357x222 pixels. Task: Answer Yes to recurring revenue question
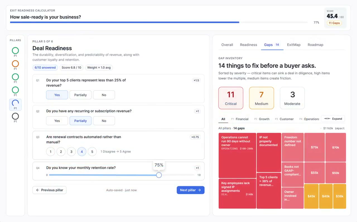(x=57, y=121)
